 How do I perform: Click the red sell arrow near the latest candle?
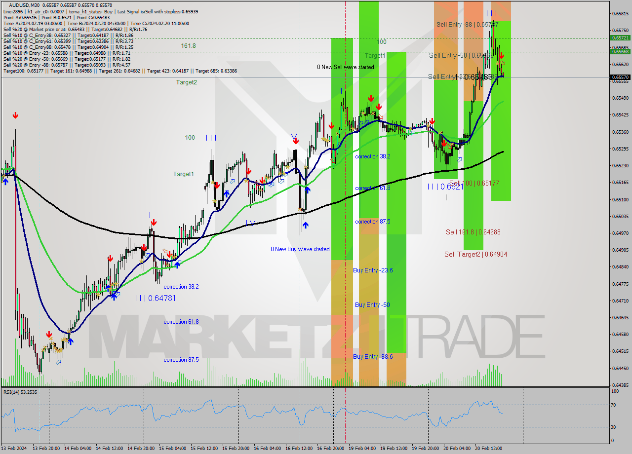coord(501,56)
